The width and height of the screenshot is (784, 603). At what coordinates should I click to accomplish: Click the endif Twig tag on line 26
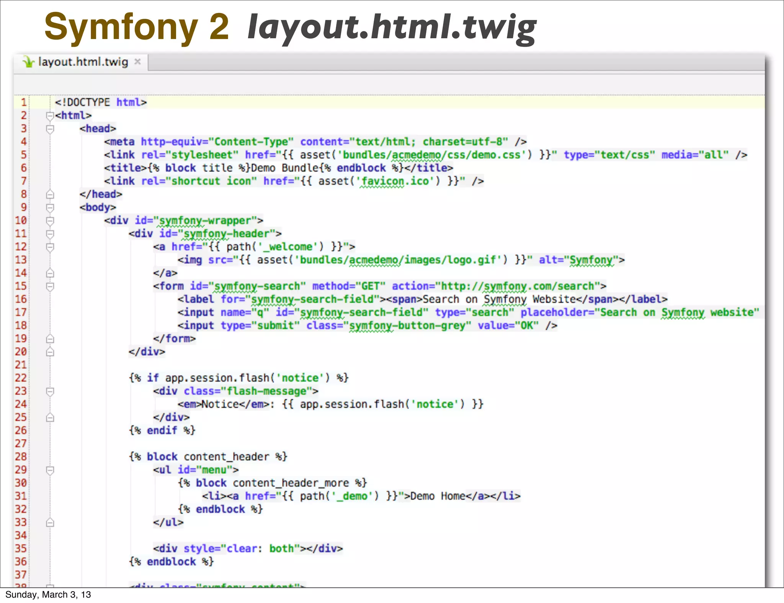(162, 430)
